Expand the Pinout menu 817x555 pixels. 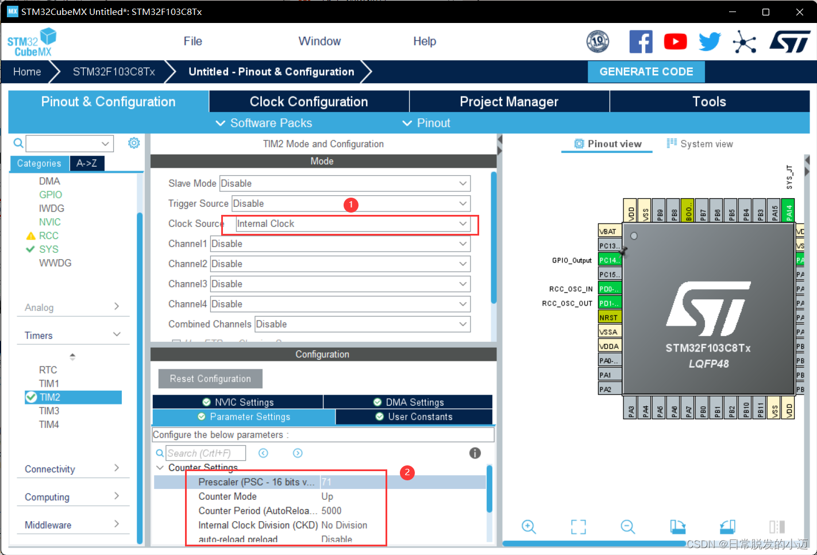(x=426, y=123)
